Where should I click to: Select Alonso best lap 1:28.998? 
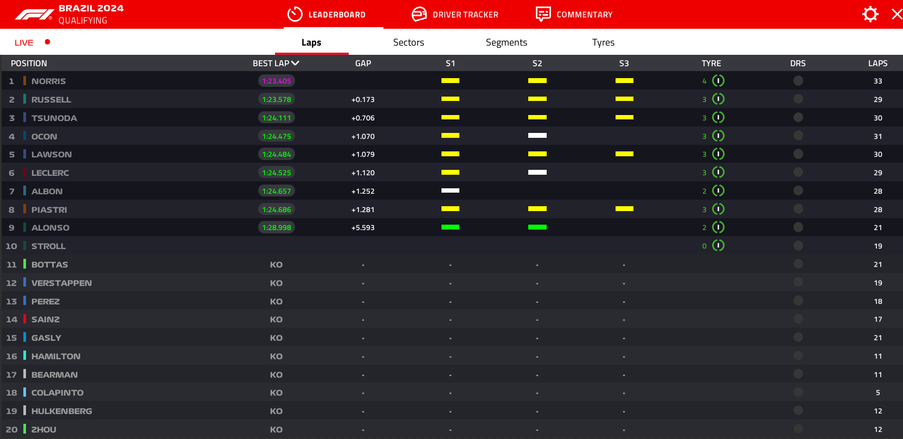[x=277, y=227]
